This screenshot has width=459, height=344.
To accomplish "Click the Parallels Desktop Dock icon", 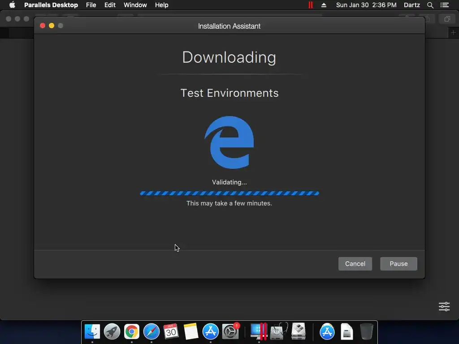I will [x=259, y=332].
